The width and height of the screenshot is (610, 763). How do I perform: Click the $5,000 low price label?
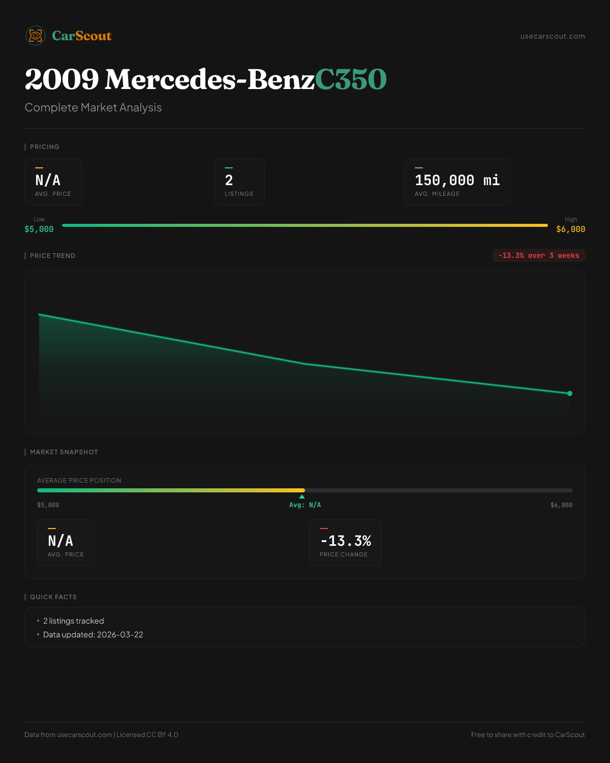click(39, 229)
